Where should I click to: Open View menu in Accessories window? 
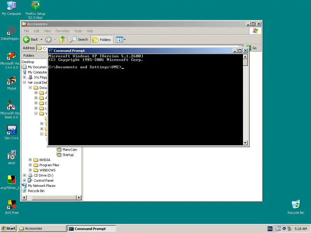[47, 31]
